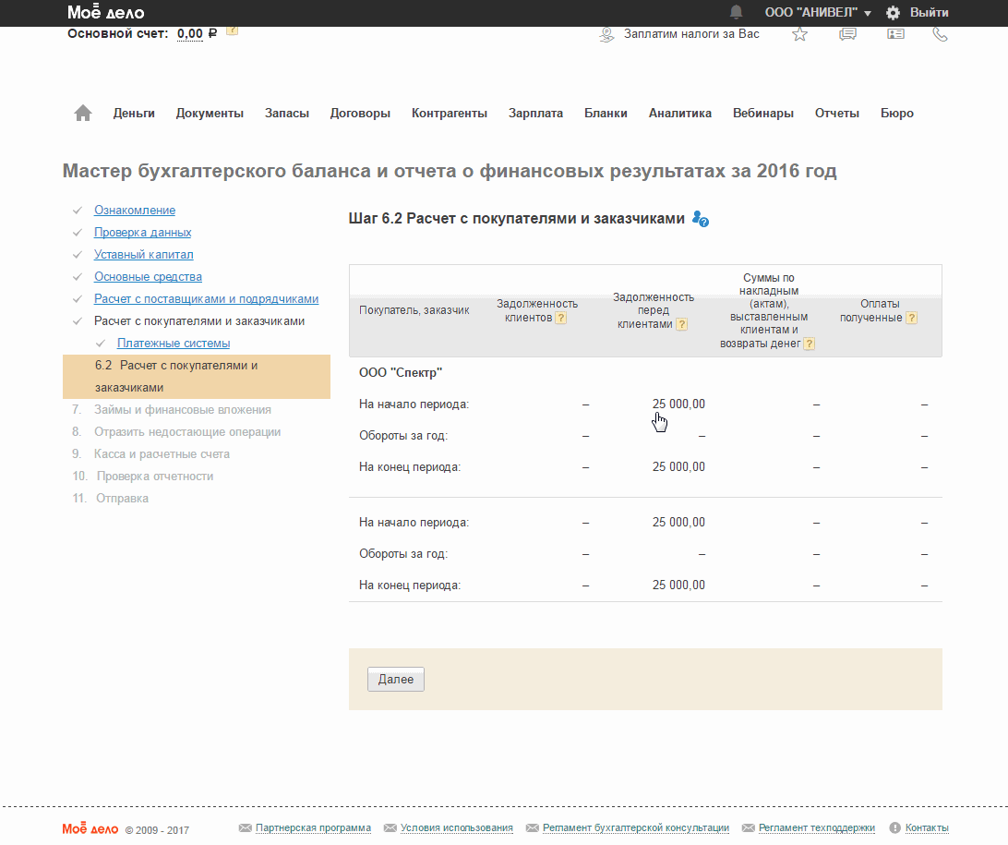This screenshot has height=845, width=1008.
Task: Click the hint icon for Задолженность перед клиентами
Action: point(681,324)
